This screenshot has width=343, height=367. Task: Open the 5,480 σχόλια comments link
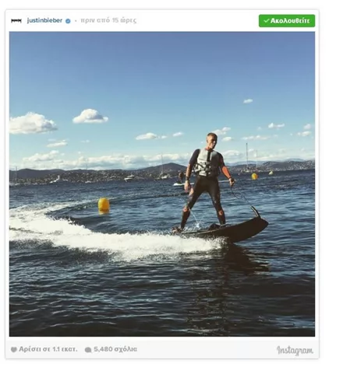(115, 349)
